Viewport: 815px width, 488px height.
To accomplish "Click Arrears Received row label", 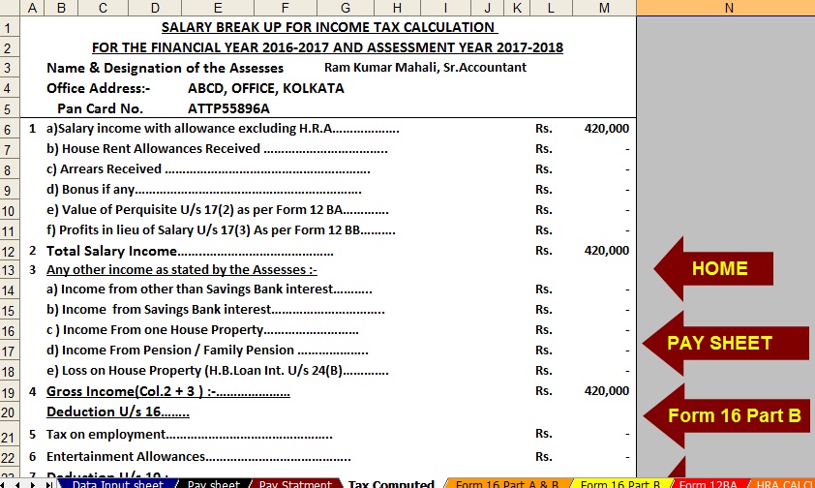I will (208, 169).
